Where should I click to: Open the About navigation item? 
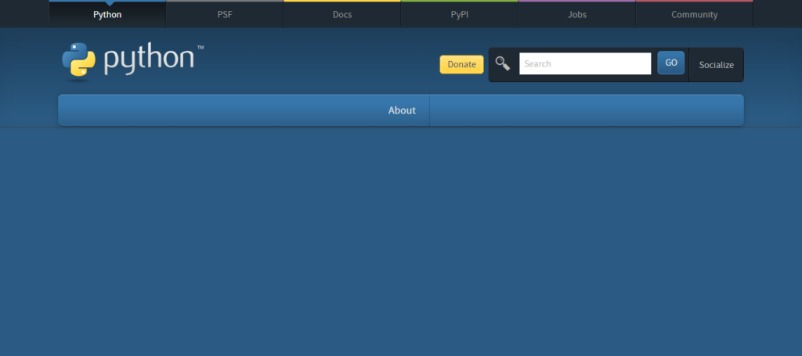pyautogui.click(x=402, y=110)
